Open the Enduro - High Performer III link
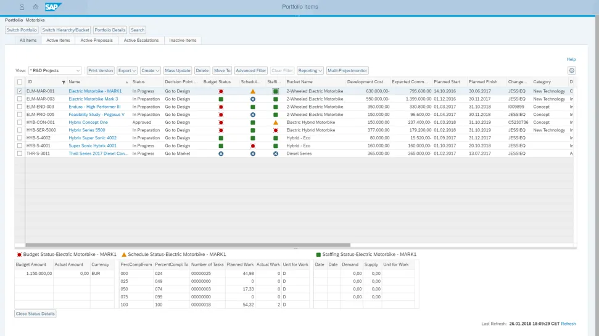This screenshot has height=336, width=599. (x=94, y=107)
